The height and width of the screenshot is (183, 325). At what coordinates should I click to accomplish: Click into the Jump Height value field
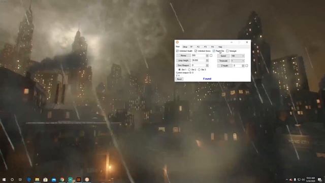199,60
